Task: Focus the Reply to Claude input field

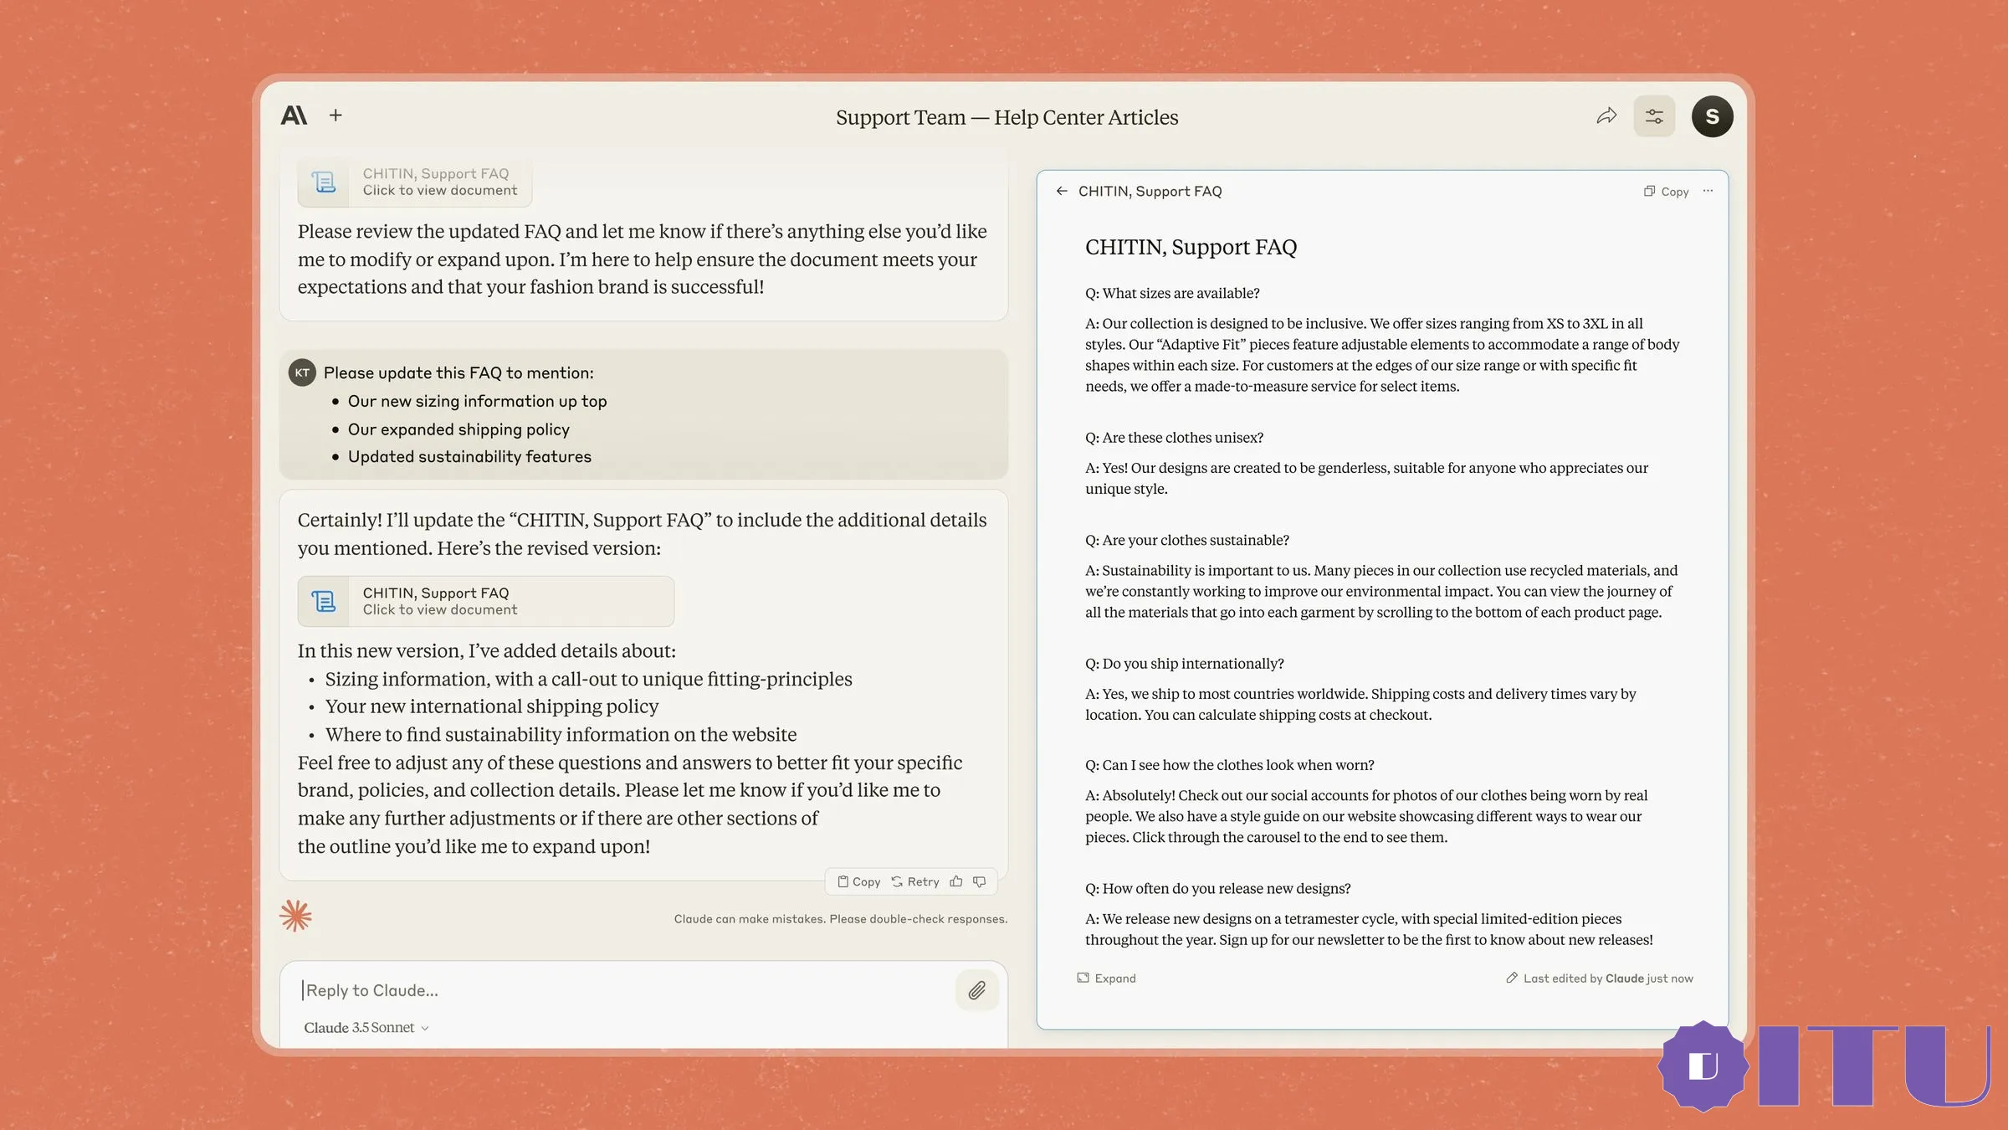Action: point(623,990)
